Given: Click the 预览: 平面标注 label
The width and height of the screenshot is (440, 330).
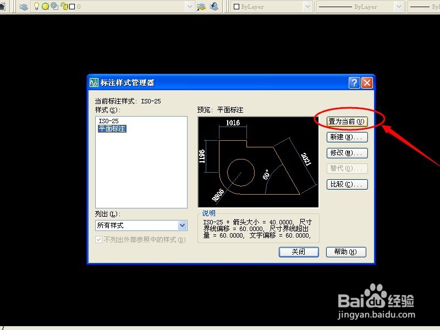Looking at the screenshot, I should 221,110.
